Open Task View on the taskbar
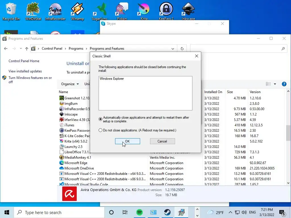Viewport: 291px width, 218px height. (x=125, y=212)
